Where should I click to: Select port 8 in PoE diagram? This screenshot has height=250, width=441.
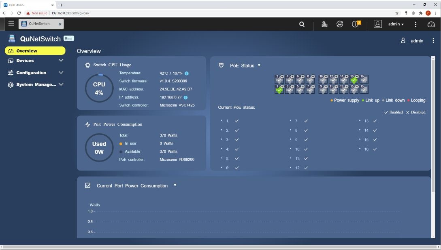click(x=310, y=79)
